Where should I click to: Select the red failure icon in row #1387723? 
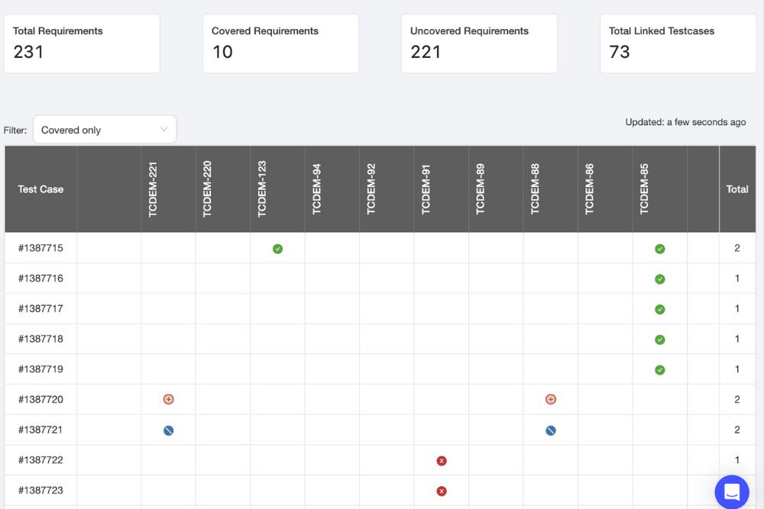pyautogui.click(x=441, y=491)
